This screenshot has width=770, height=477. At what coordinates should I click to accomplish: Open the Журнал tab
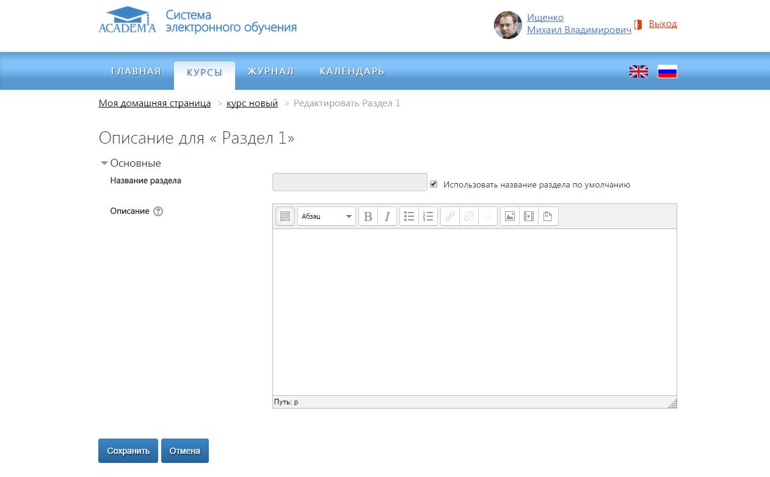(271, 71)
